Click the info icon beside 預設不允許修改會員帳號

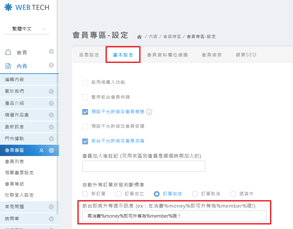coord(149,112)
